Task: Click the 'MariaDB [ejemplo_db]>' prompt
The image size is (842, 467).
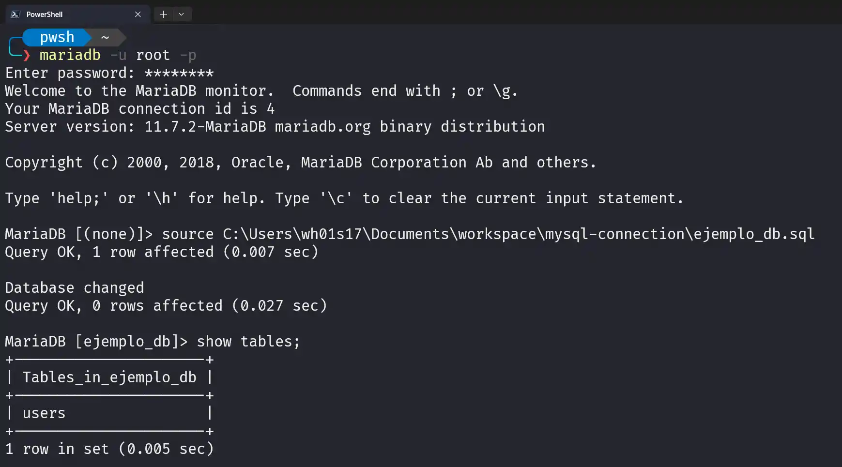Action: [96, 342]
